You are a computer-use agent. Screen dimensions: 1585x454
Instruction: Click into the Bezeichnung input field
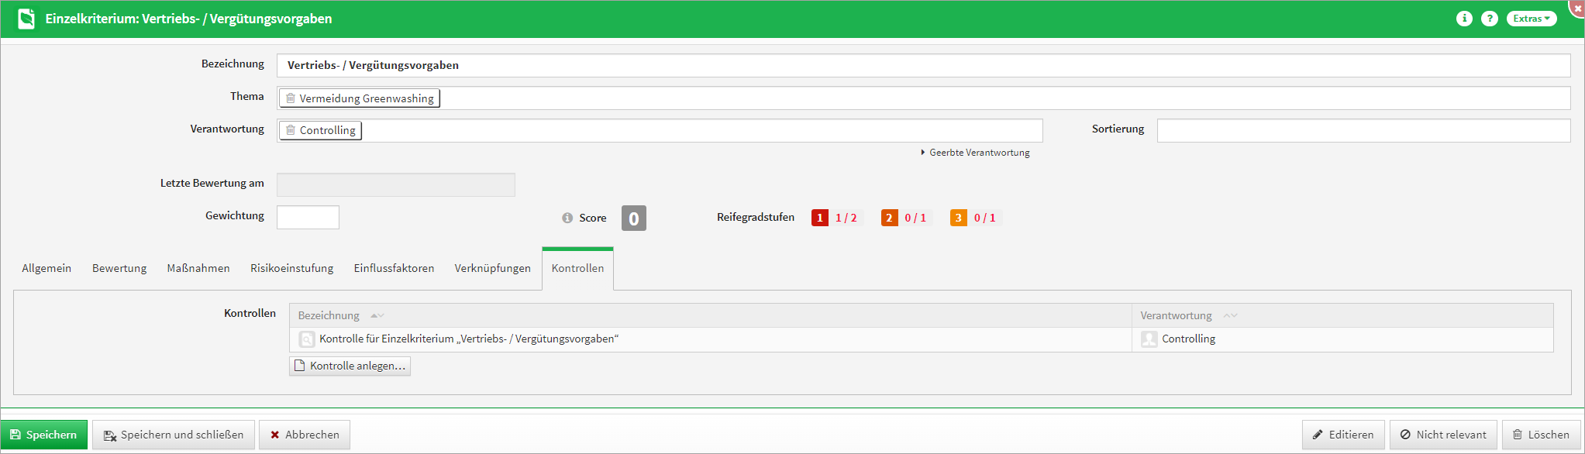[923, 65]
